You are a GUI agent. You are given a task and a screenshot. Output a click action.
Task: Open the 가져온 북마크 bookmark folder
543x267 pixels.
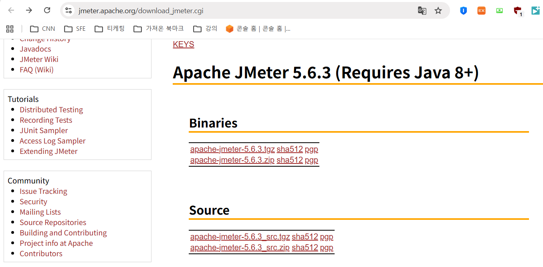pos(159,29)
